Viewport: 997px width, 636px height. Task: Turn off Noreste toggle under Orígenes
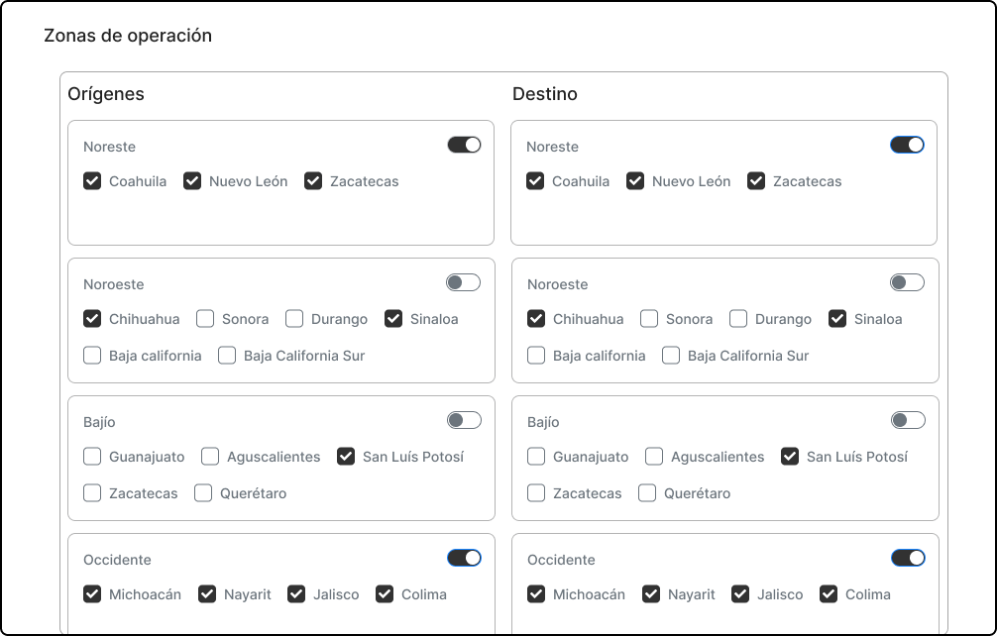click(x=464, y=145)
